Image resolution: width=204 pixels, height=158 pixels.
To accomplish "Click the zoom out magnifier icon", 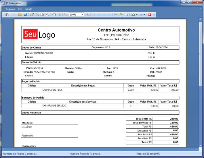I will [x=66, y=14].
